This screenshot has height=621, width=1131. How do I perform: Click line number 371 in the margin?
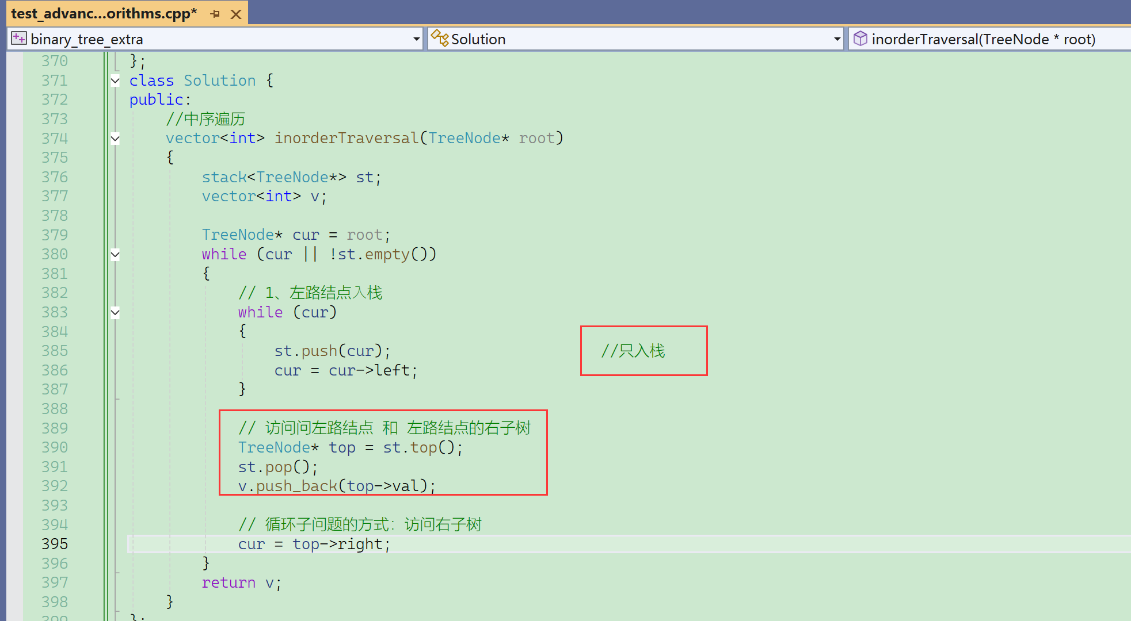(x=55, y=80)
